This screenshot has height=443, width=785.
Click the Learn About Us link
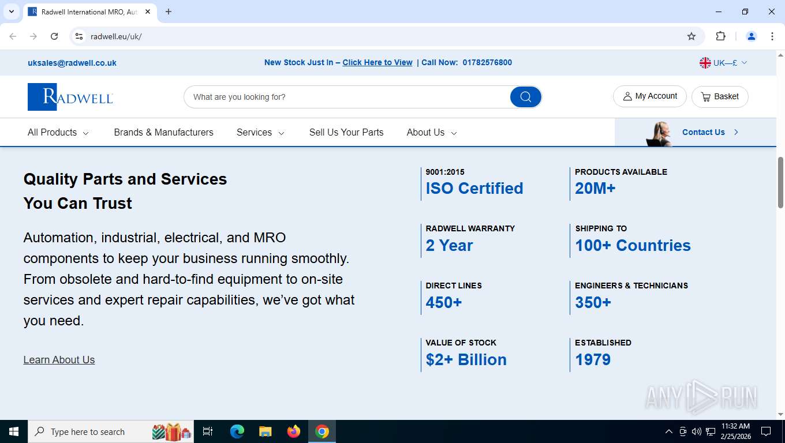click(x=59, y=359)
